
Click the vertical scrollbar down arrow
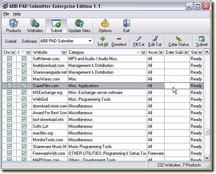(207, 157)
